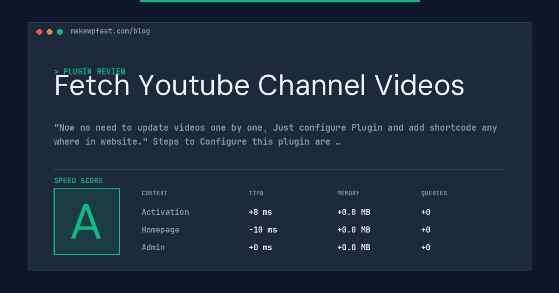Click Admin row queries +0 value
This screenshot has height=293, width=559.
[426, 247]
